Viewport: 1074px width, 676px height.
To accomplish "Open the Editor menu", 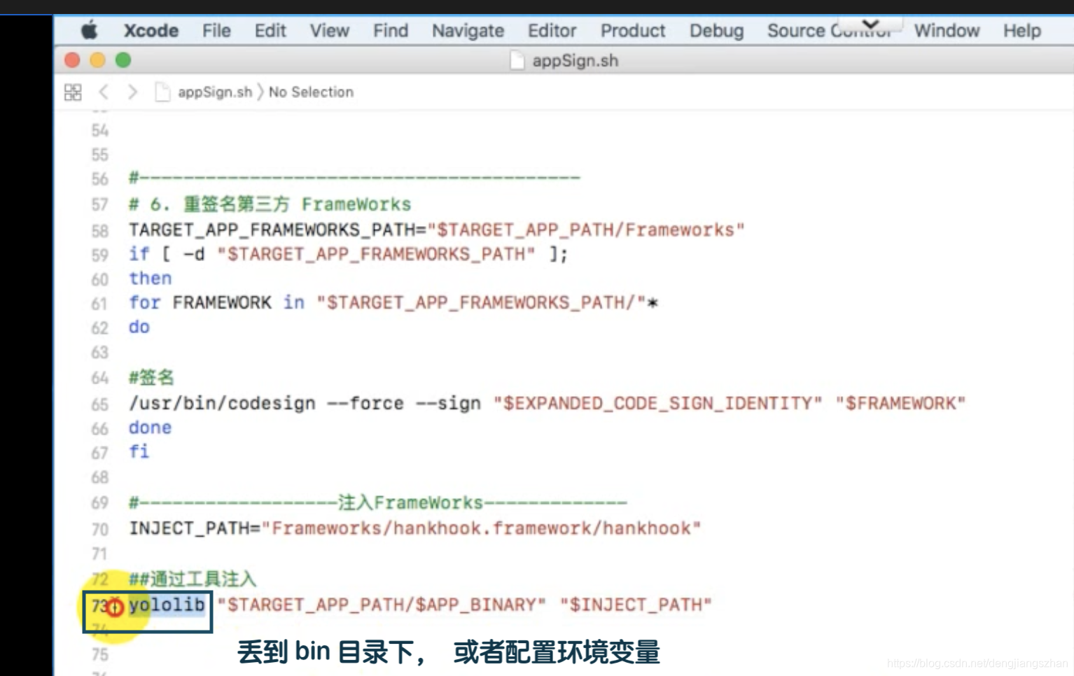I will click(552, 31).
